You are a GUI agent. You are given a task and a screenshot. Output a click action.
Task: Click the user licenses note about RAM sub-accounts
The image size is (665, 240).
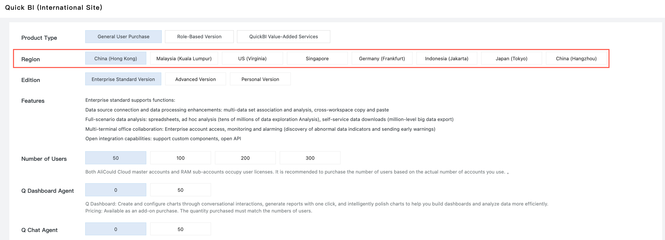coord(297,172)
